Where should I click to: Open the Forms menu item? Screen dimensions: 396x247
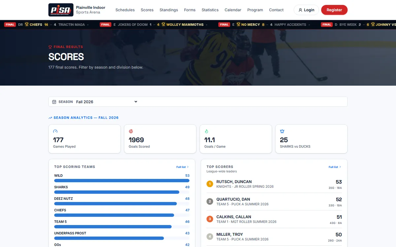(x=190, y=10)
